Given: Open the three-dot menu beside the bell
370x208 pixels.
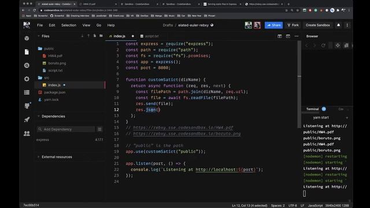Looking at the screenshot, I should tap(347, 25).
